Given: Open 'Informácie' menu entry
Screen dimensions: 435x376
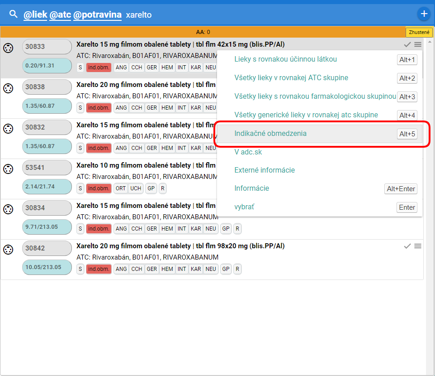Looking at the screenshot, I should pos(320,188).
